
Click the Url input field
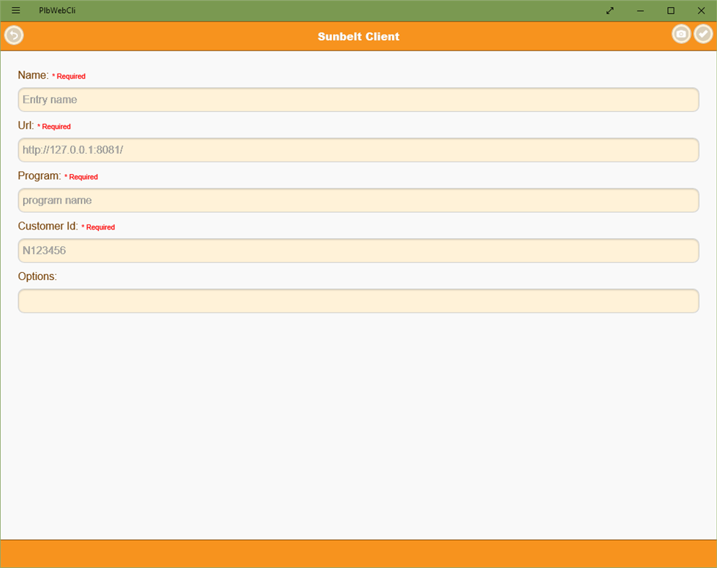click(358, 150)
